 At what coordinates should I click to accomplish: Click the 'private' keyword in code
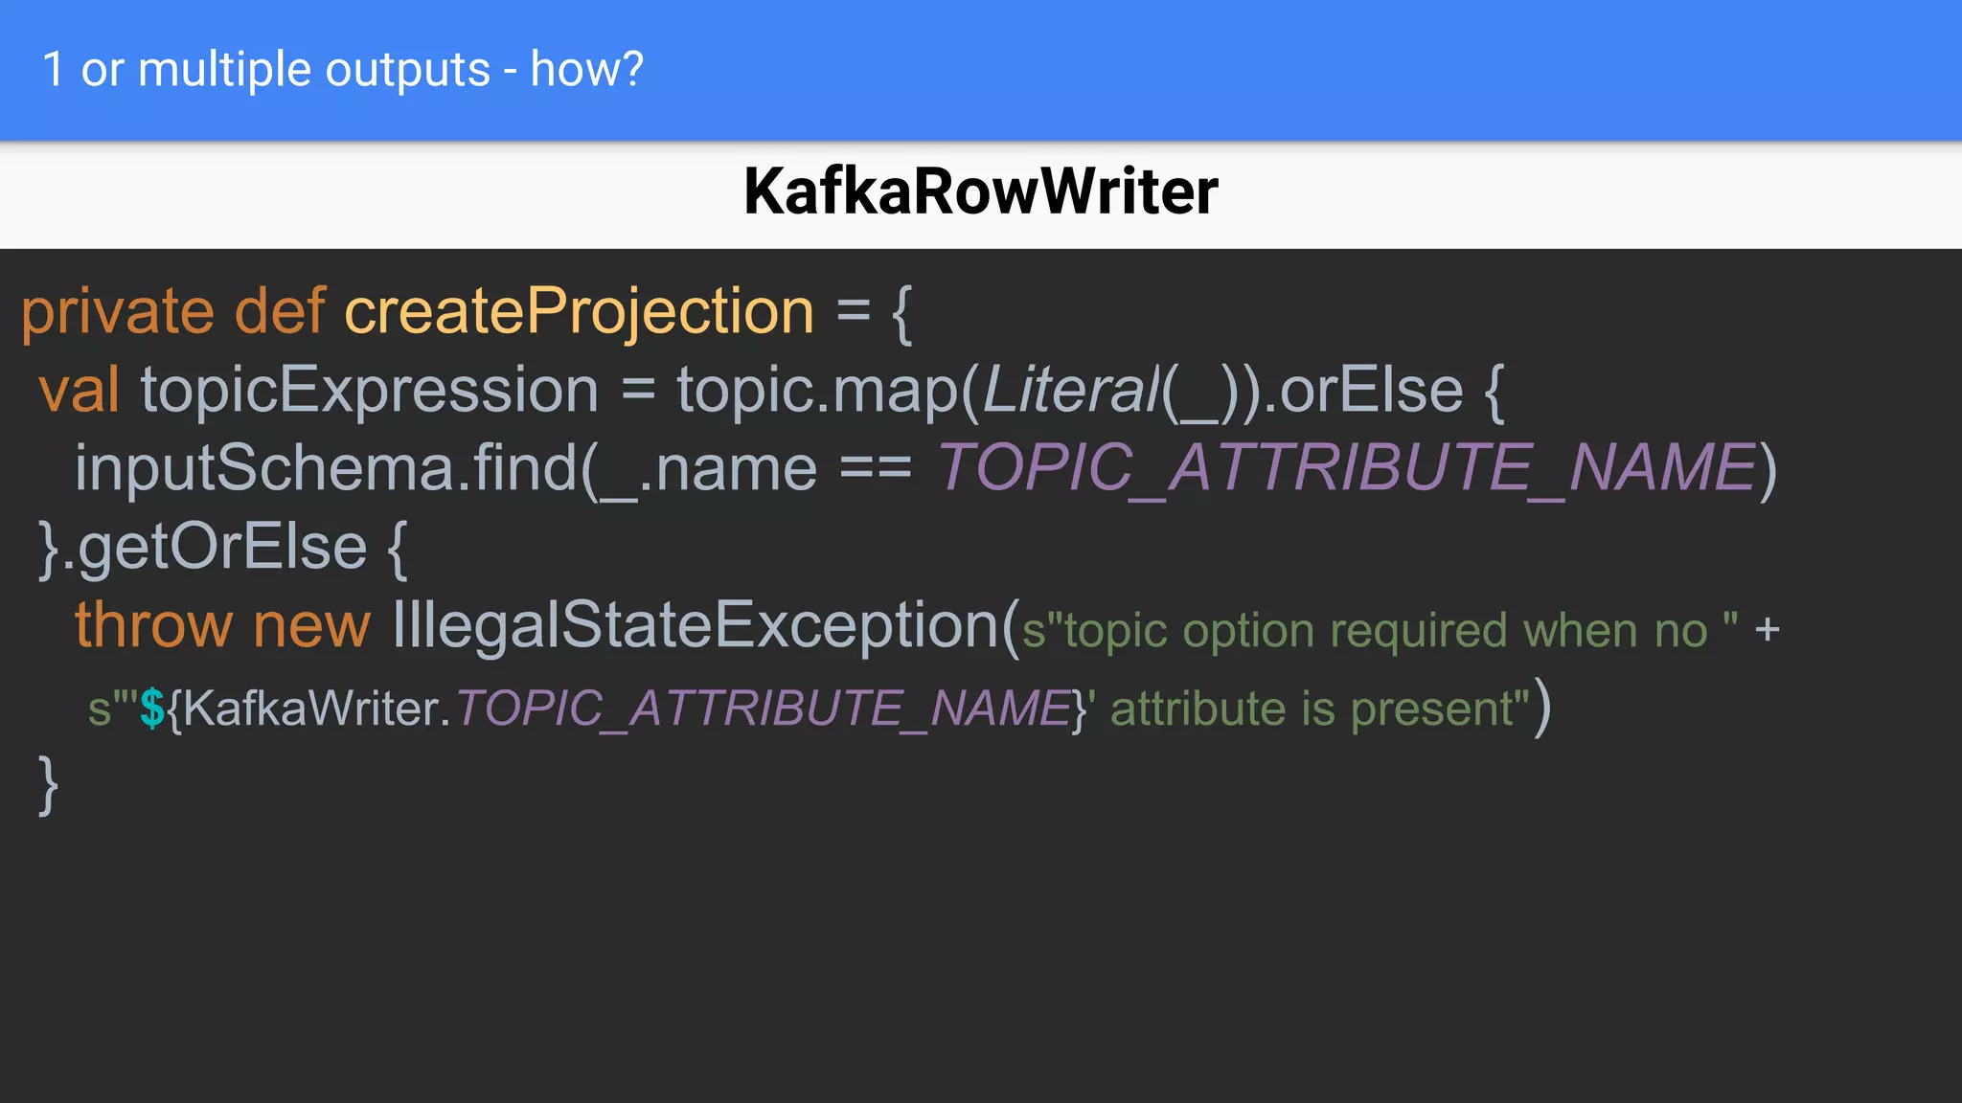pos(118,312)
